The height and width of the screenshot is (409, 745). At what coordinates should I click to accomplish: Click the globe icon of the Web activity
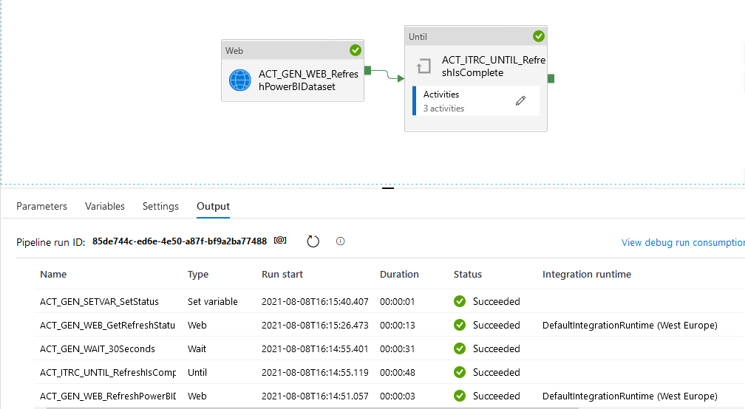click(x=240, y=80)
